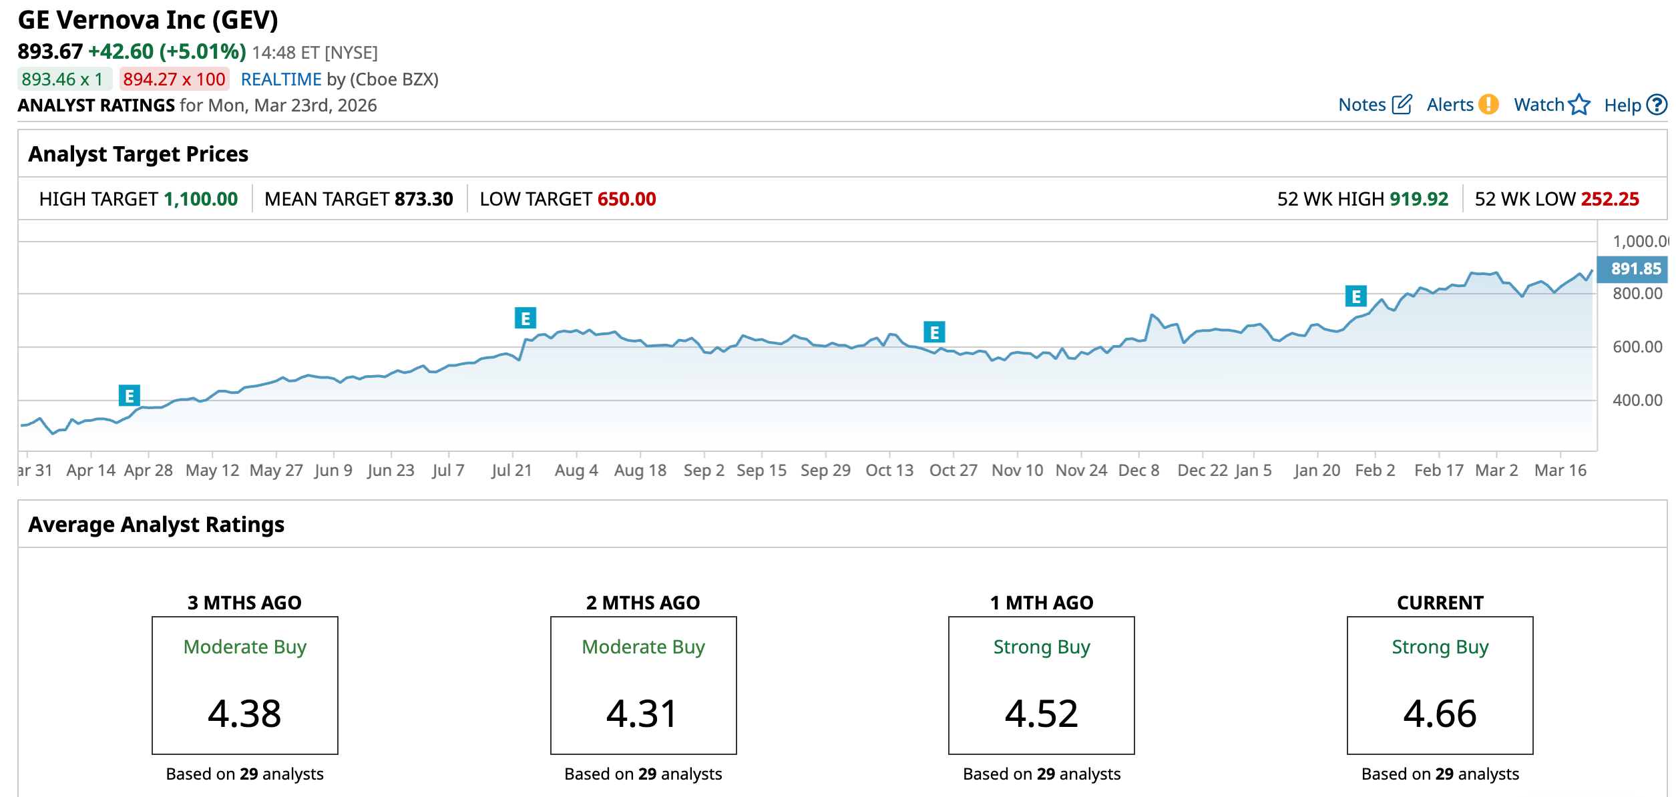Click the Watch star icon

tap(1579, 105)
